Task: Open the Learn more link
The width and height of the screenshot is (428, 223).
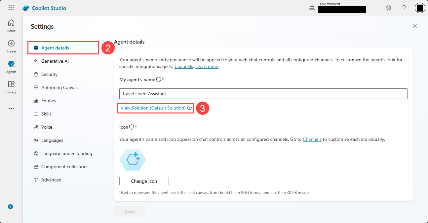Action: [207, 66]
